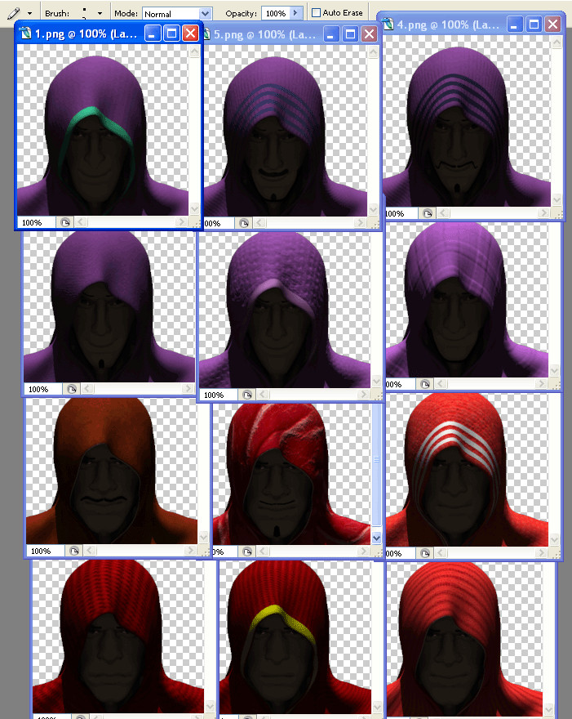
Task: Click the document icon in 4.png title bar
Action: [388, 25]
